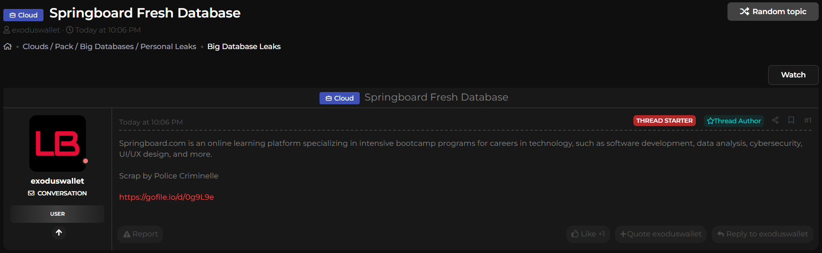The image size is (822, 253).
Task: Open the exoduswallet LB avatar
Action: click(58, 143)
